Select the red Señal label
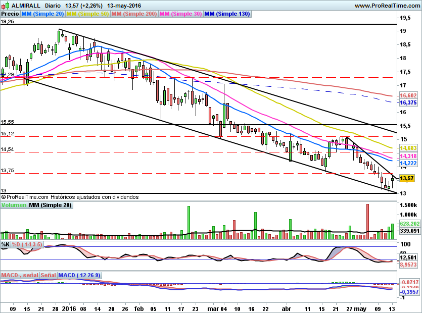 point(48,275)
